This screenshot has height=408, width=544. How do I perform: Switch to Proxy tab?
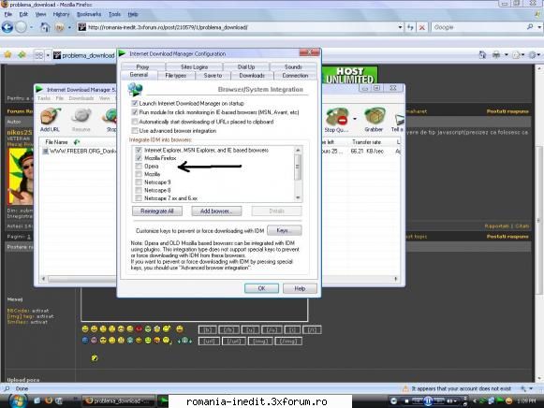[142, 66]
